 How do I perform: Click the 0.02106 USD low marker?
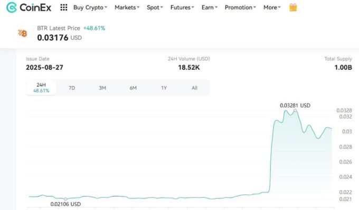65,199
